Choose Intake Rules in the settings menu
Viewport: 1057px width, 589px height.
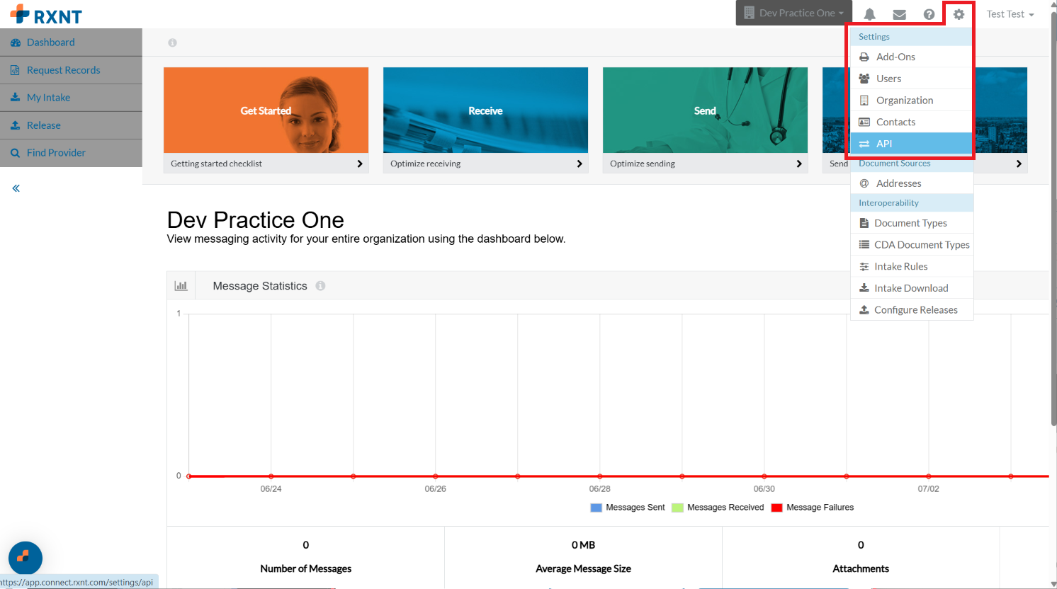pos(912,266)
